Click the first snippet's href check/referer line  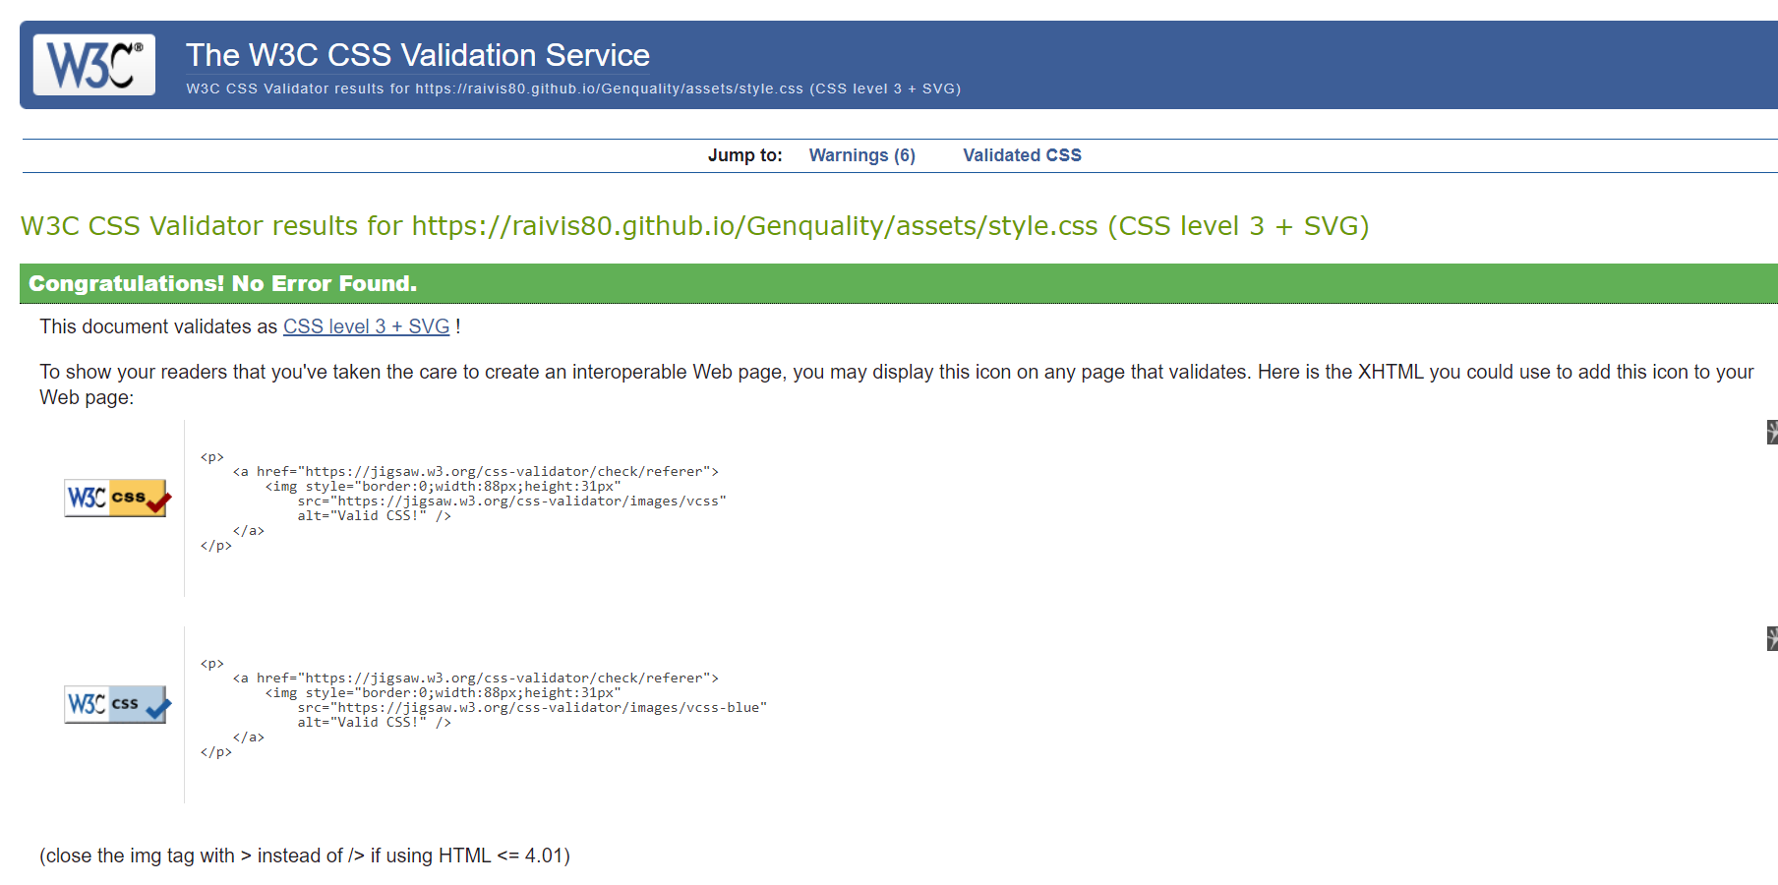476,472
